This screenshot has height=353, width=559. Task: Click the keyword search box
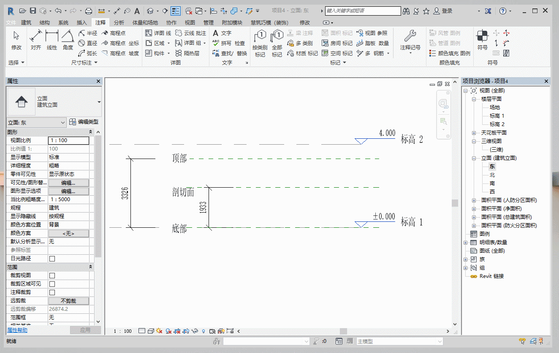click(x=363, y=11)
